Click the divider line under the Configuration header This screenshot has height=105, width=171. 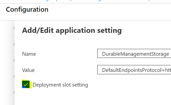85,20
